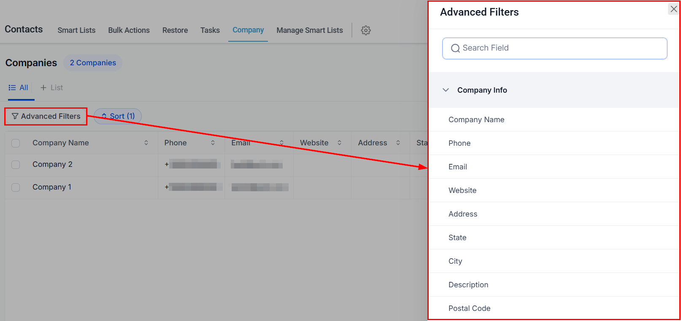Open the Company 2 record link
681x321 pixels.
click(52, 164)
